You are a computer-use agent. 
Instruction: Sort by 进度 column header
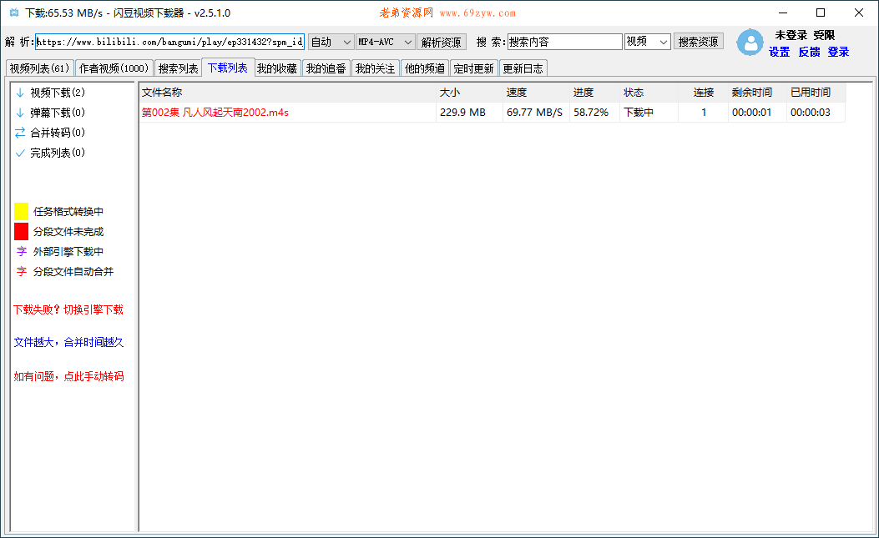pos(595,93)
